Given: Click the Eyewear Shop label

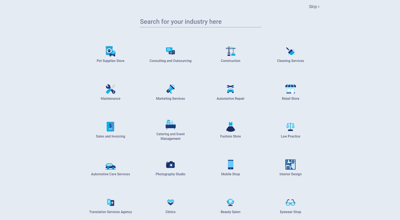Looking at the screenshot, I should click(291, 212).
